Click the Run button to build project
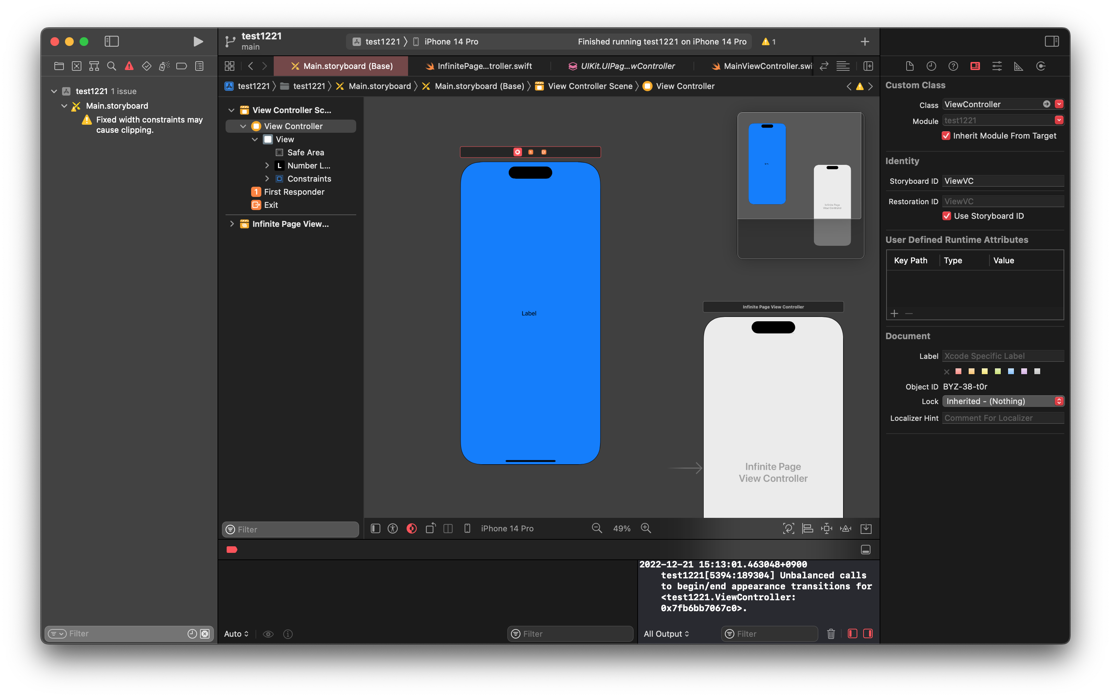1111x698 pixels. tap(198, 41)
